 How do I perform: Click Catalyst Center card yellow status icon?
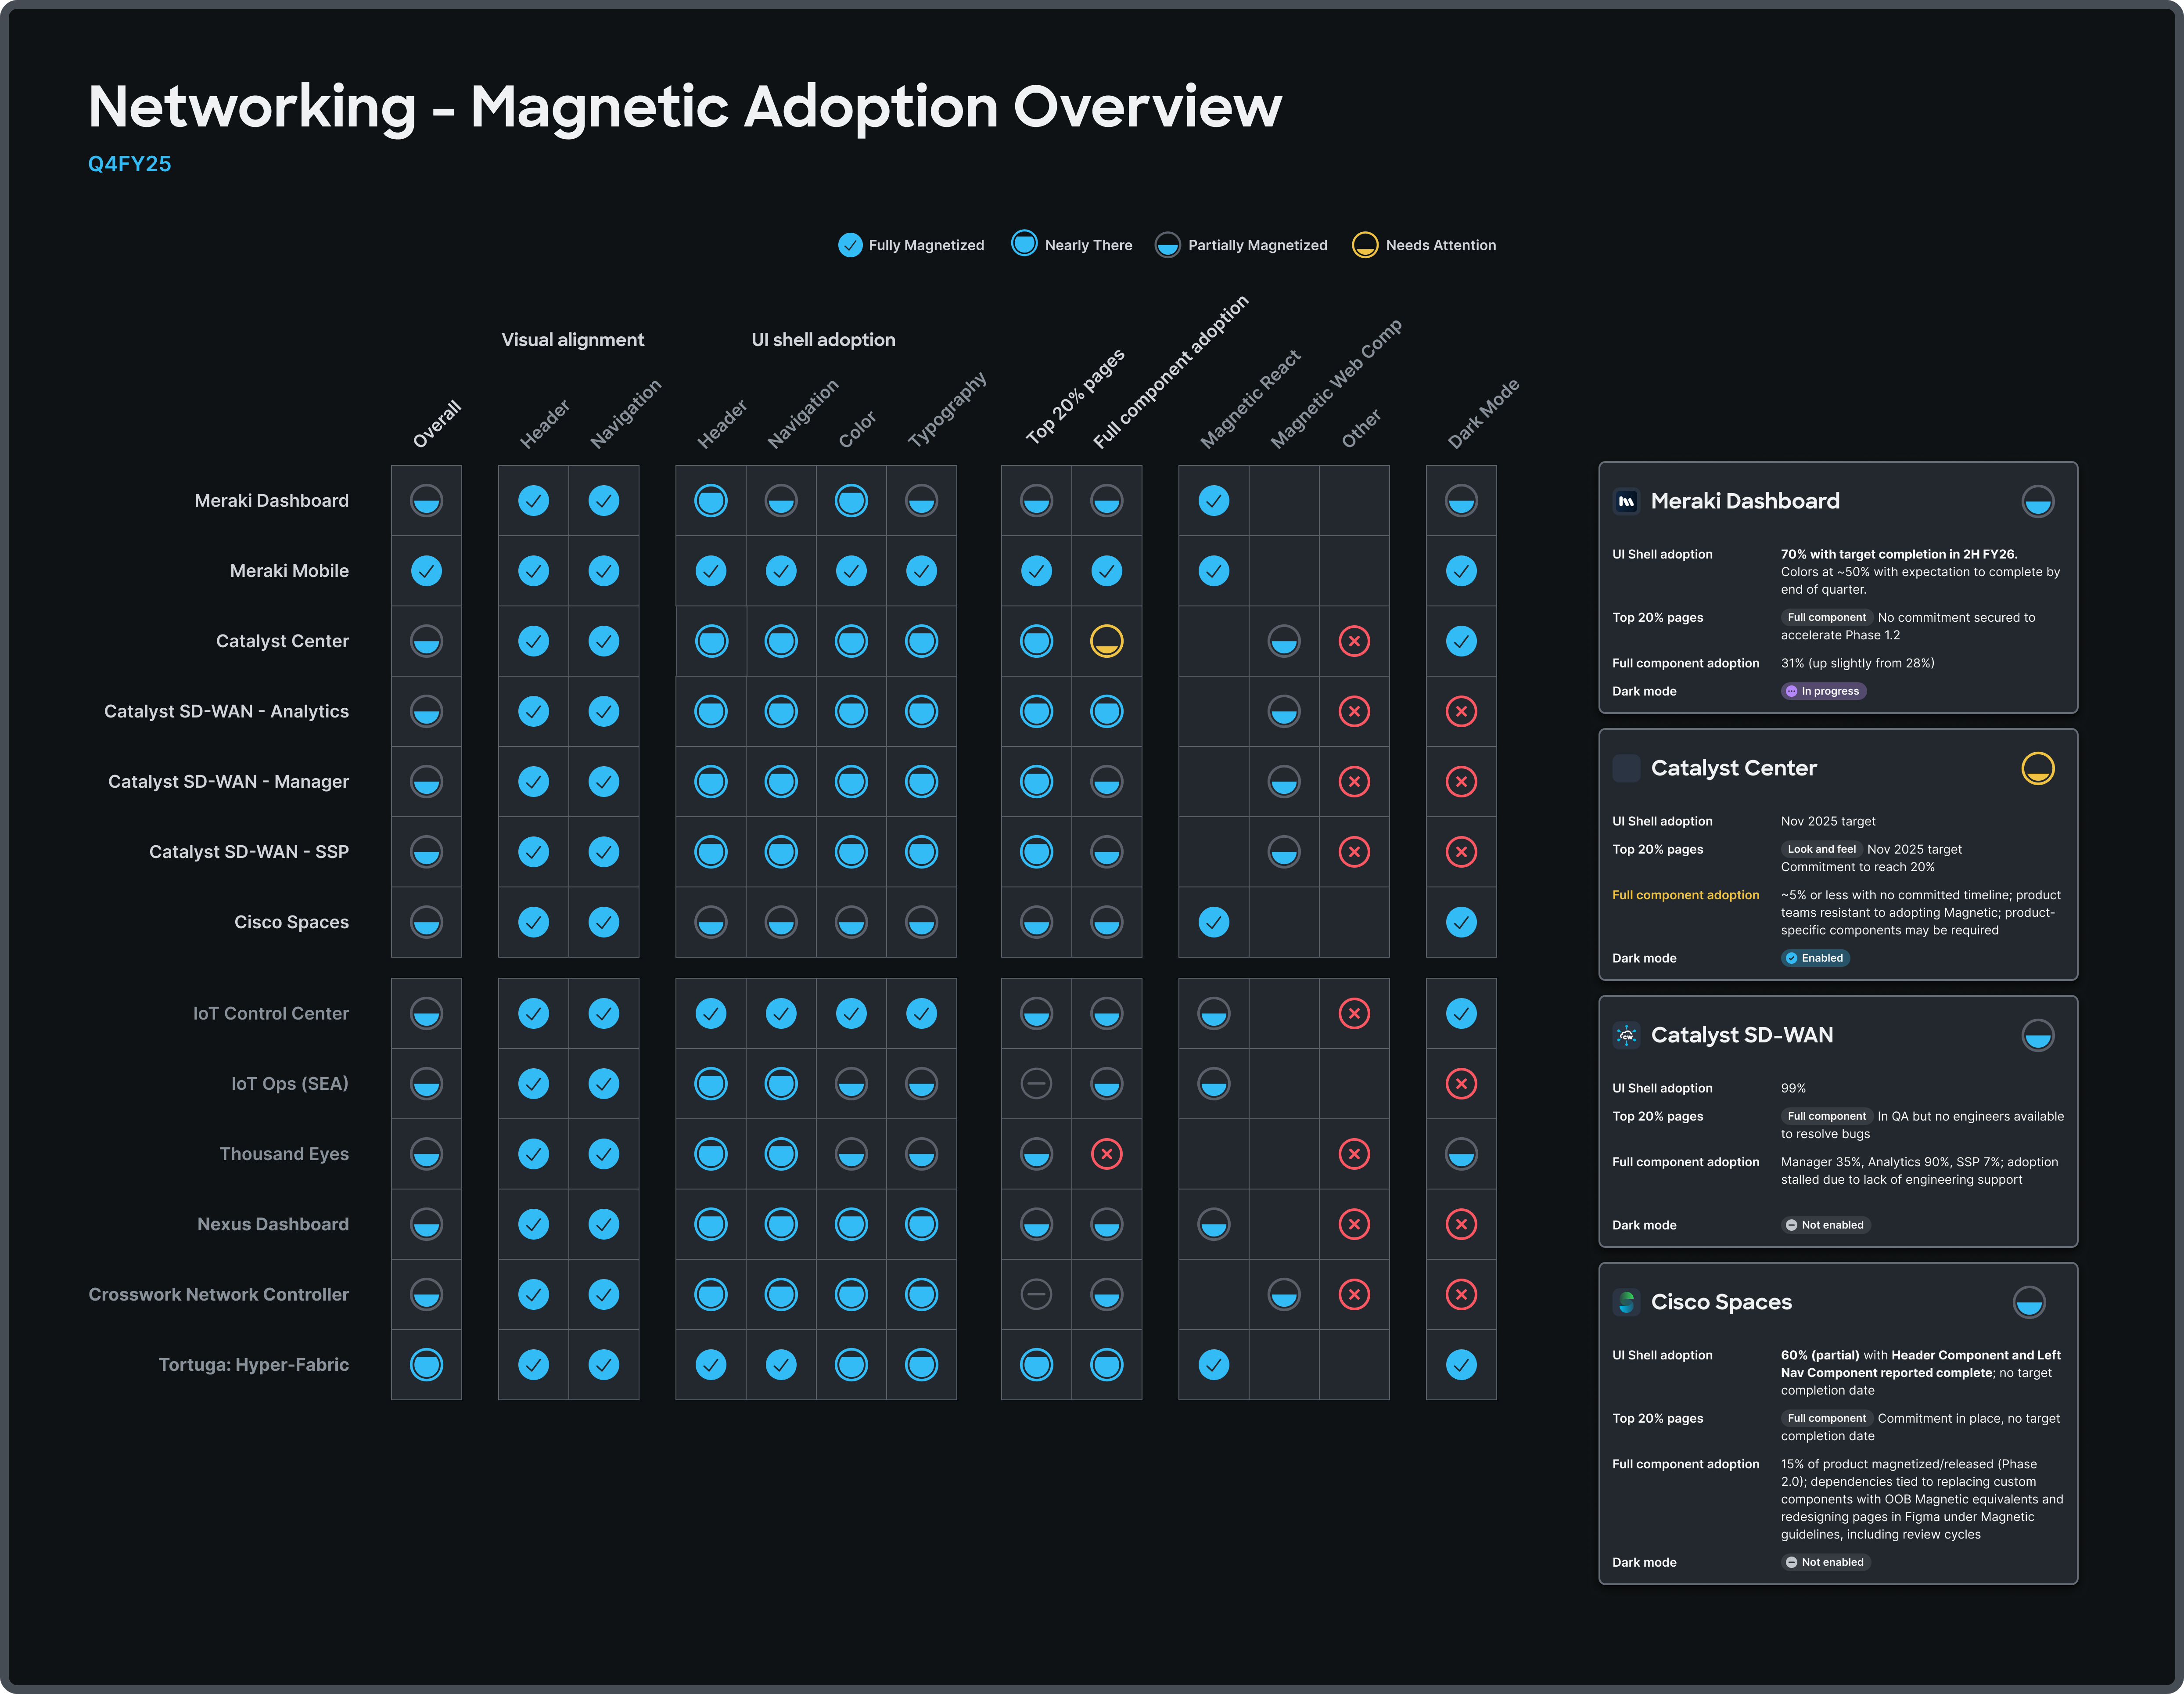point(2038,768)
